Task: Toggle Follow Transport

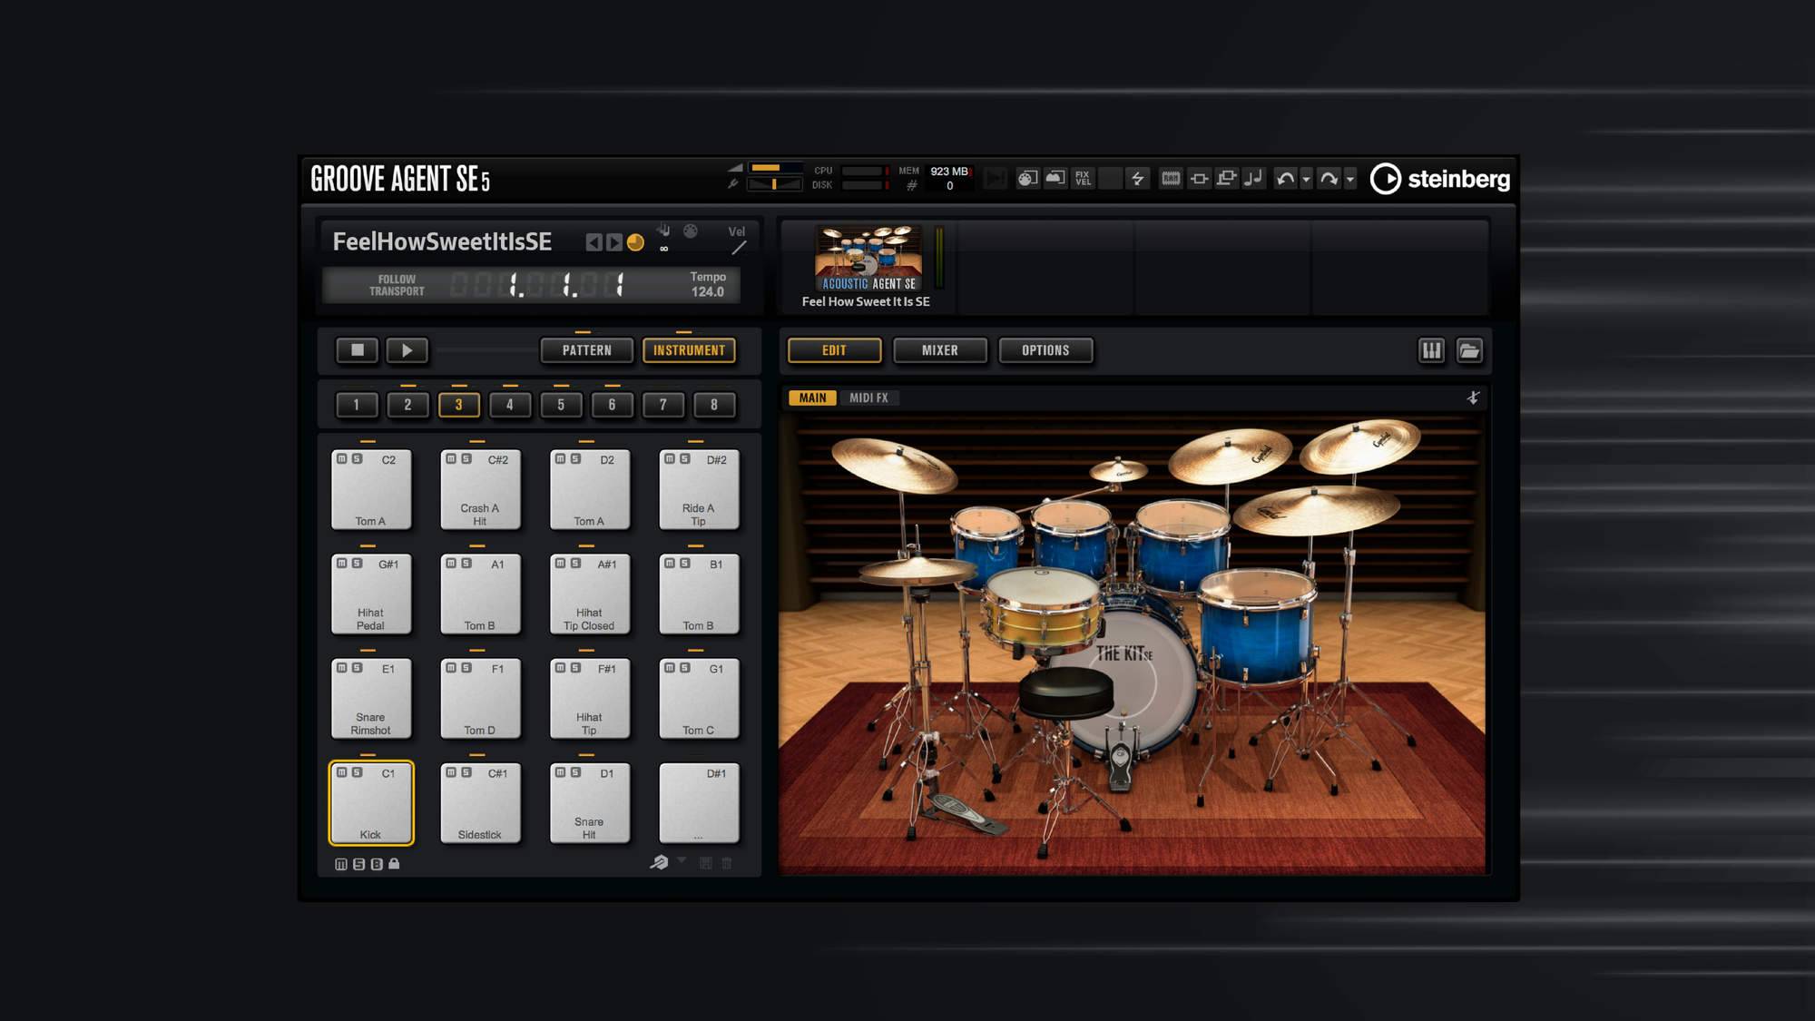Action: pos(397,285)
